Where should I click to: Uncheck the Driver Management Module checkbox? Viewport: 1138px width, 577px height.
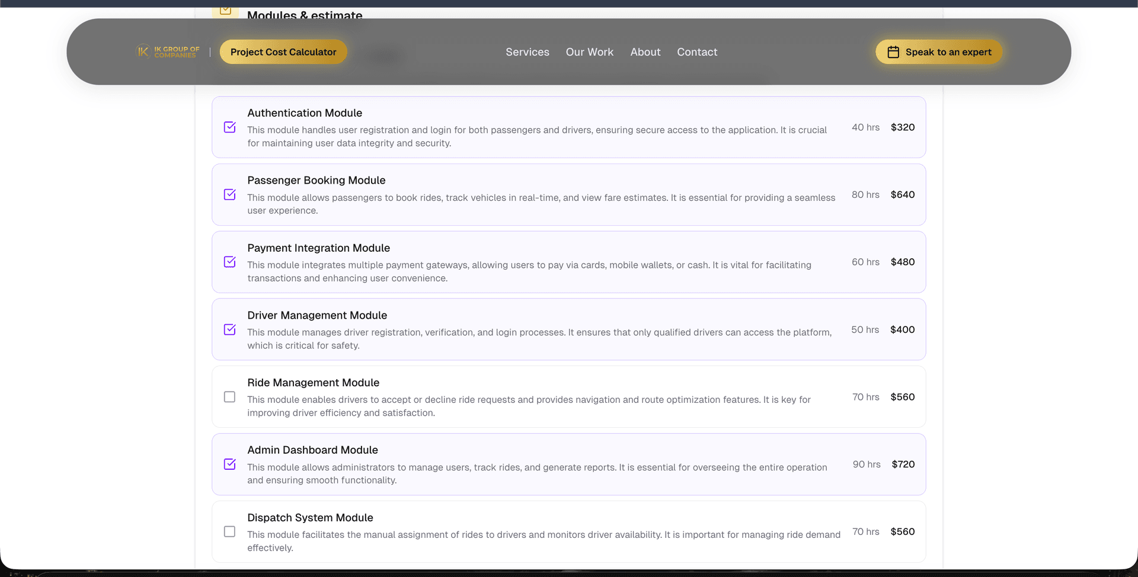[x=230, y=329]
